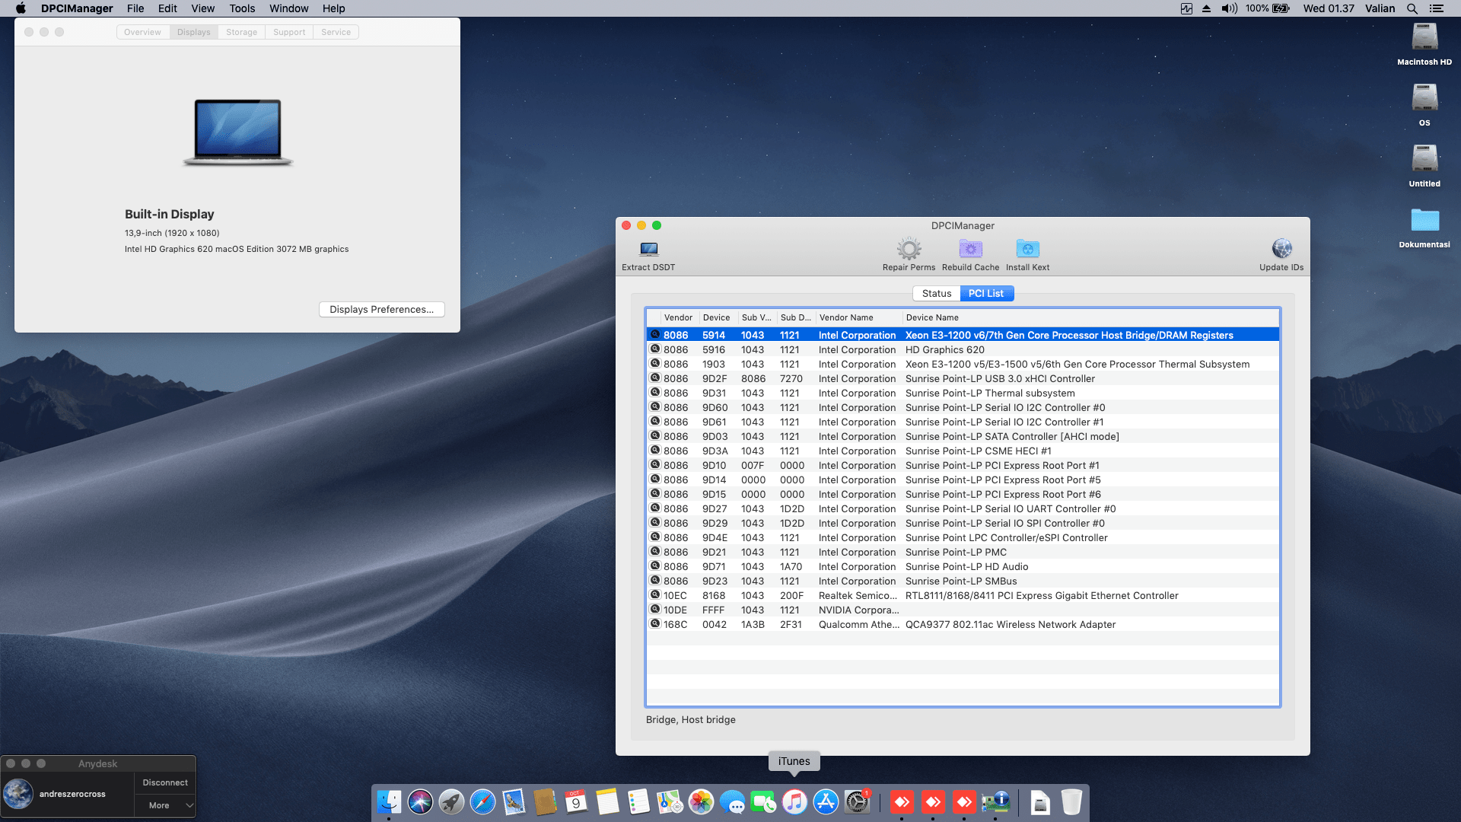
Task: Launch iTunes from the Dock
Action: click(794, 801)
